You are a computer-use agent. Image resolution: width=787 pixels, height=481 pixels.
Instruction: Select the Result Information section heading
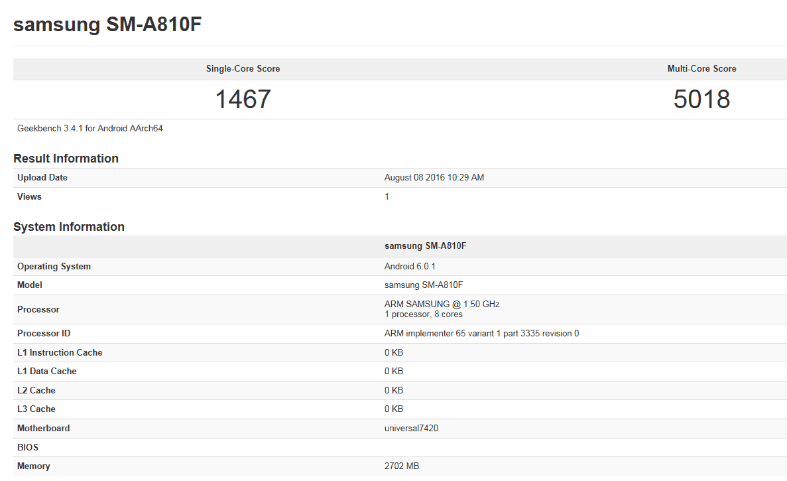tap(66, 158)
